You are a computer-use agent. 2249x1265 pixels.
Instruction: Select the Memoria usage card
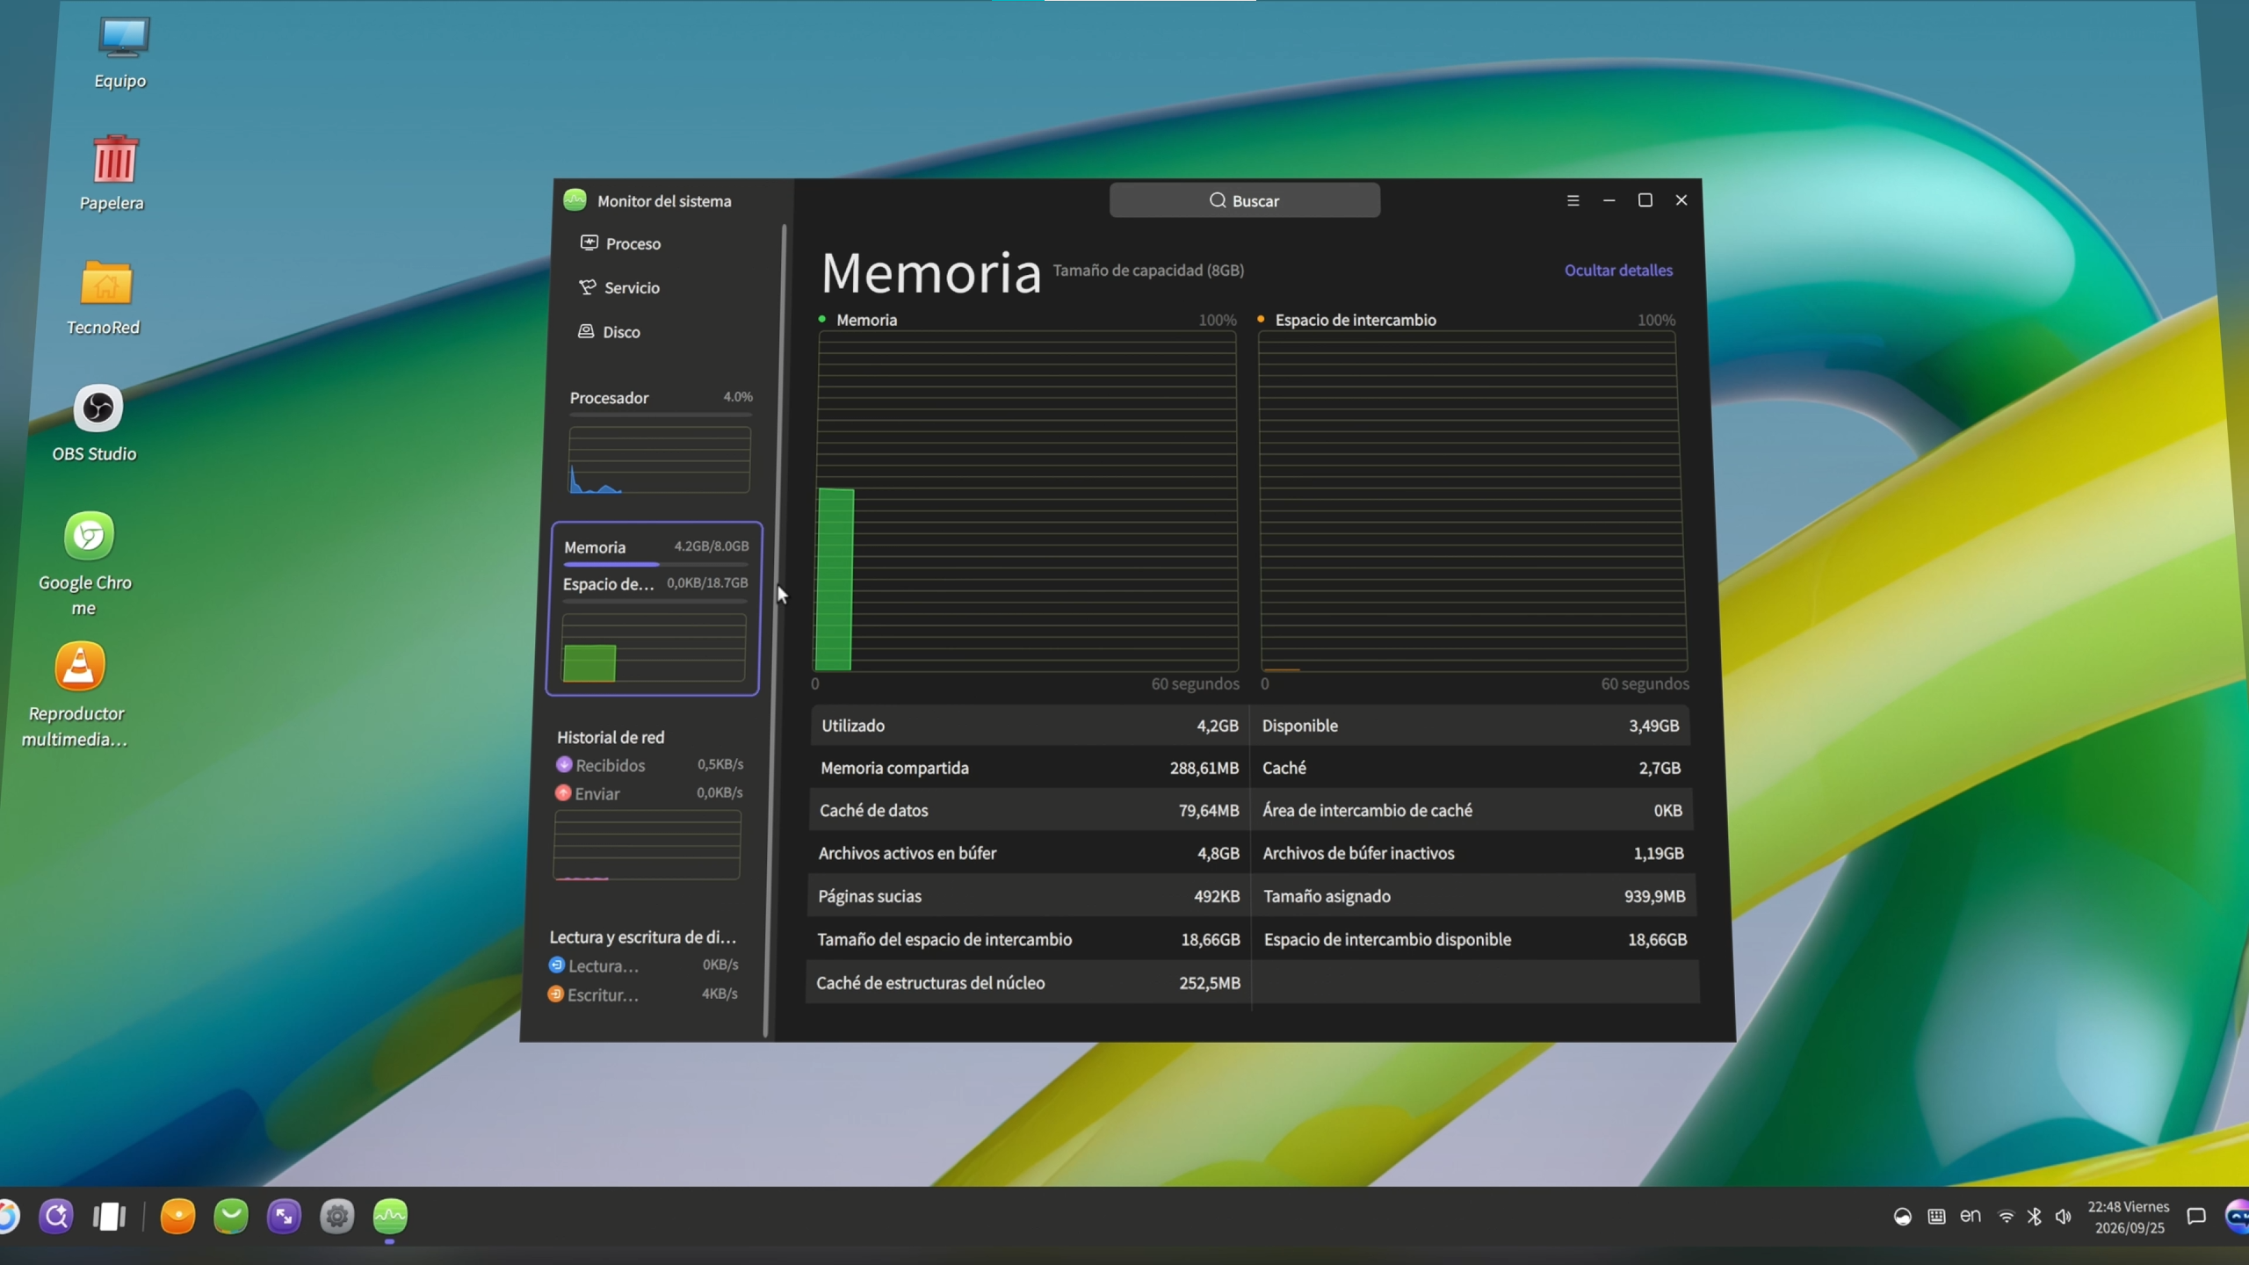[x=654, y=609]
